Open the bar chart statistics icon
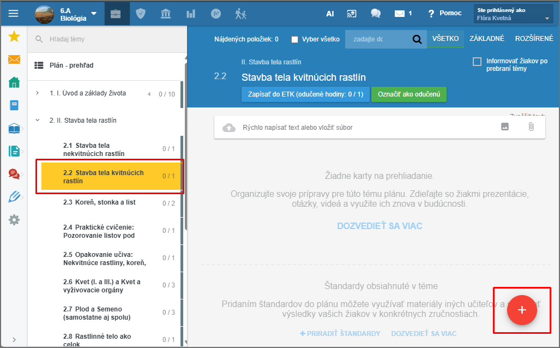560x348 pixels. (191, 14)
